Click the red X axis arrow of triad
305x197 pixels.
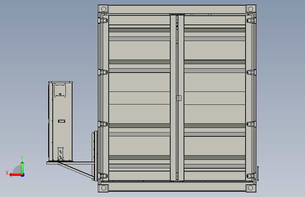coord(15,175)
